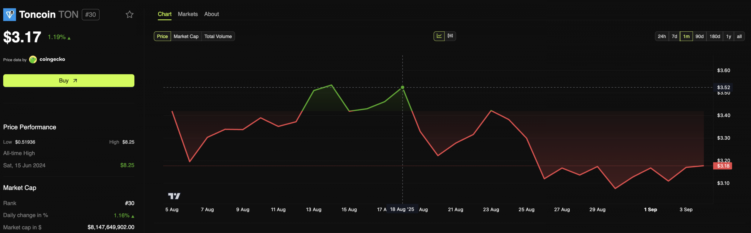
Task: Open the Markets tab
Action: coord(188,14)
